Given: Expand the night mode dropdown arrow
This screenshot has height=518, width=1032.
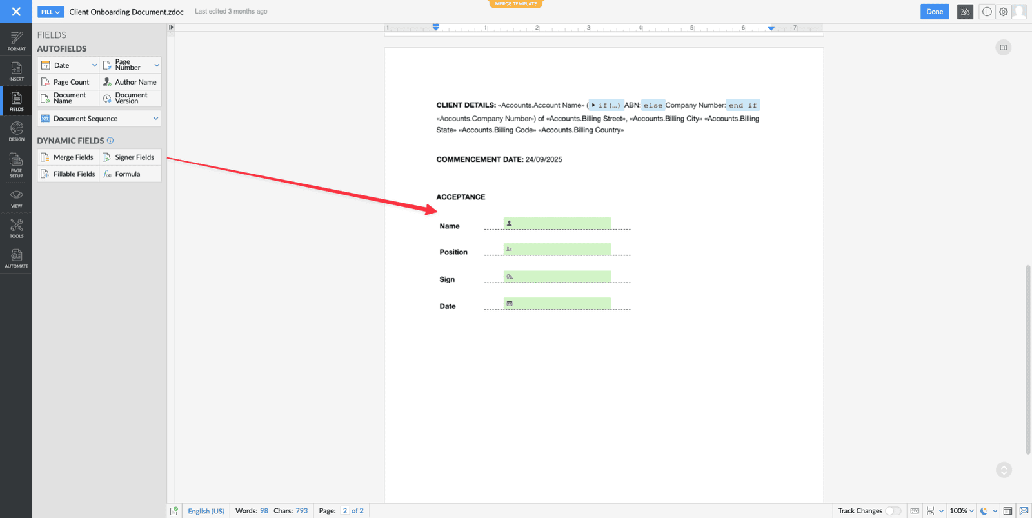Looking at the screenshot, I should [995, 511].
